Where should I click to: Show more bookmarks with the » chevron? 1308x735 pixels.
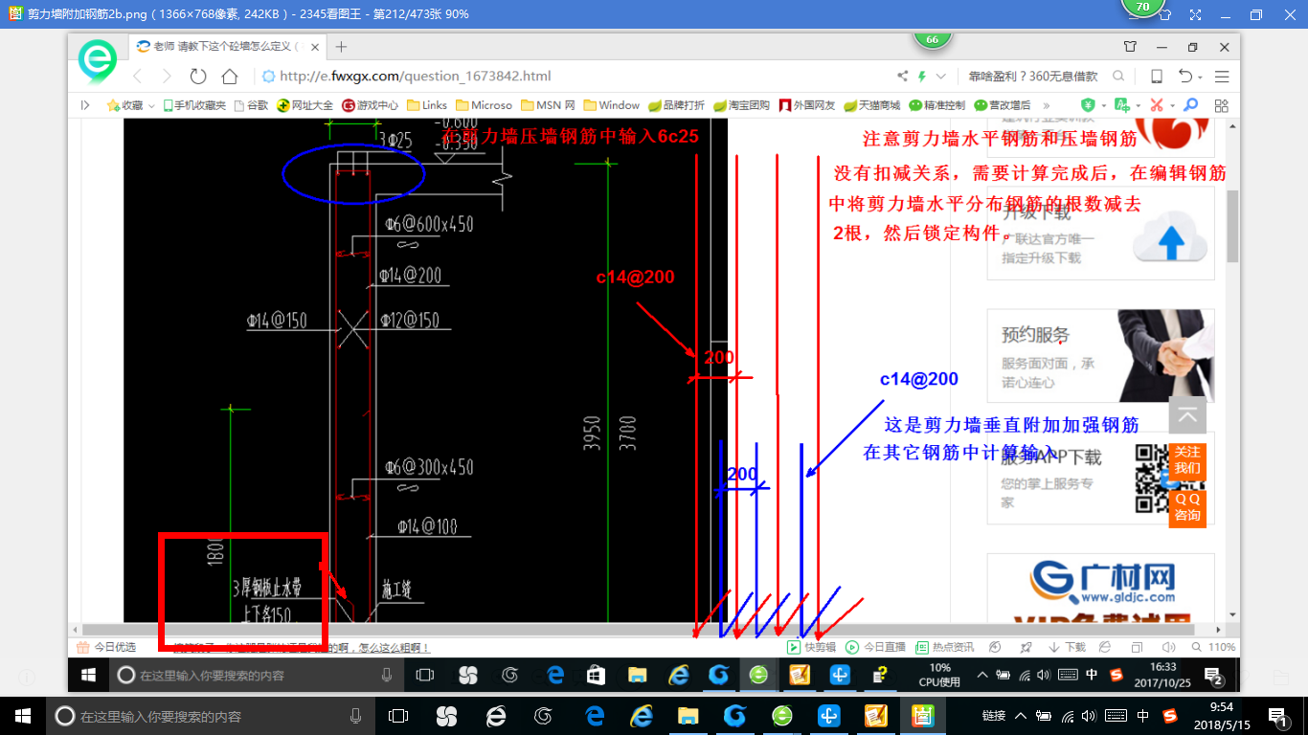click(x=1046, y=105)
